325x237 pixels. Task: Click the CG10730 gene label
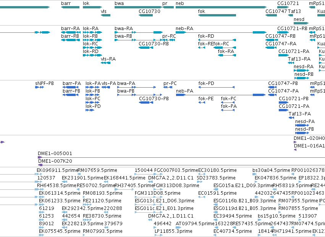[149, 11]
